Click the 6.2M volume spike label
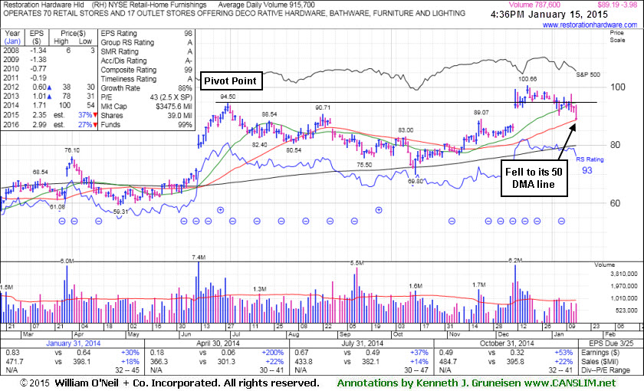Image resolution: width=644 pixels, height=391 pixels. tap(515, 261)
